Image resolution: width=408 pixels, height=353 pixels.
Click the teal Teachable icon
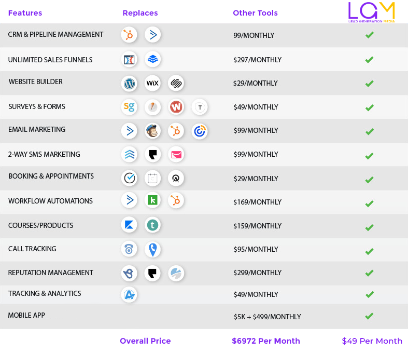pyautogui.click(x=152, y=225)
